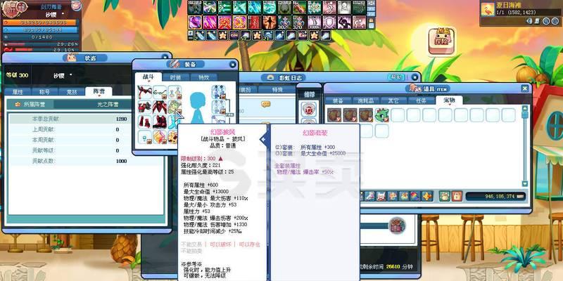The width and height of the screenshot is (563, 281).
Task: Click the yellow card equipment slot
Action: click(x=160, y=137)
